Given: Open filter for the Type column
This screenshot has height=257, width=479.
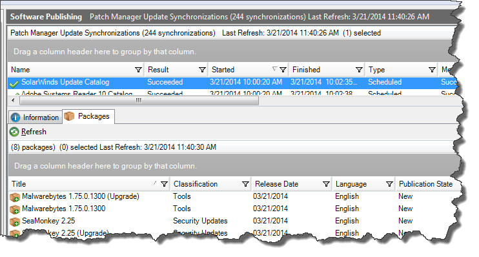Looking at the screenshot, I should (432, 70).
